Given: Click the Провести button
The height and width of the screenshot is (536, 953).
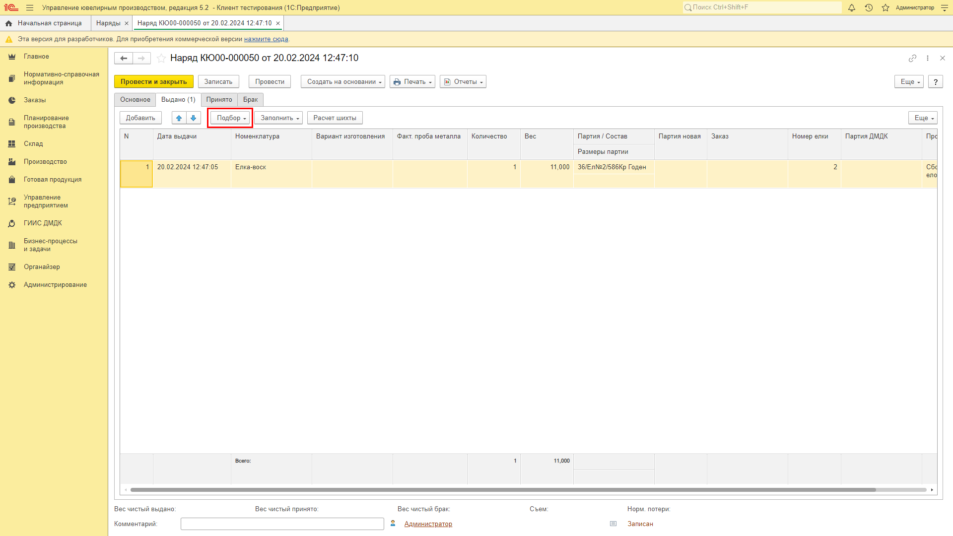Looking at the screenshot, I should click(270, 82).
